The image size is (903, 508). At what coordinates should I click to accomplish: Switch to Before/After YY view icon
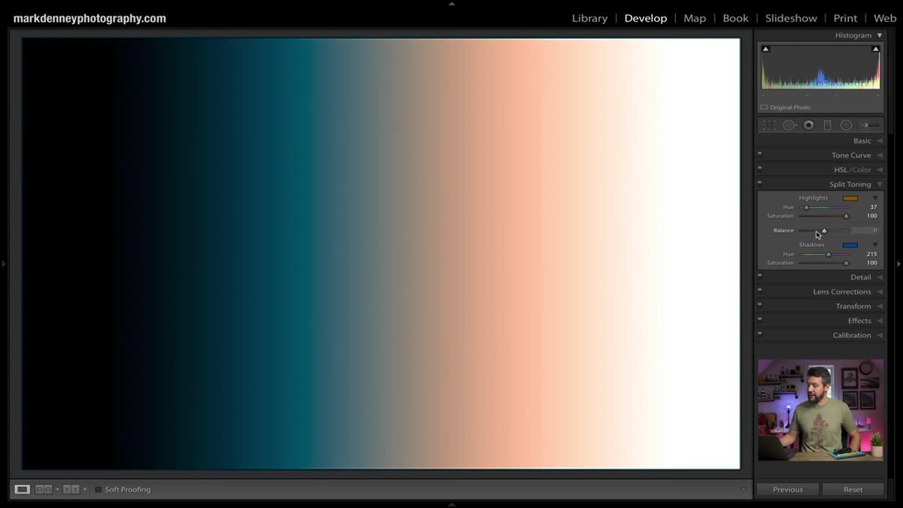(x=71, y=489)
